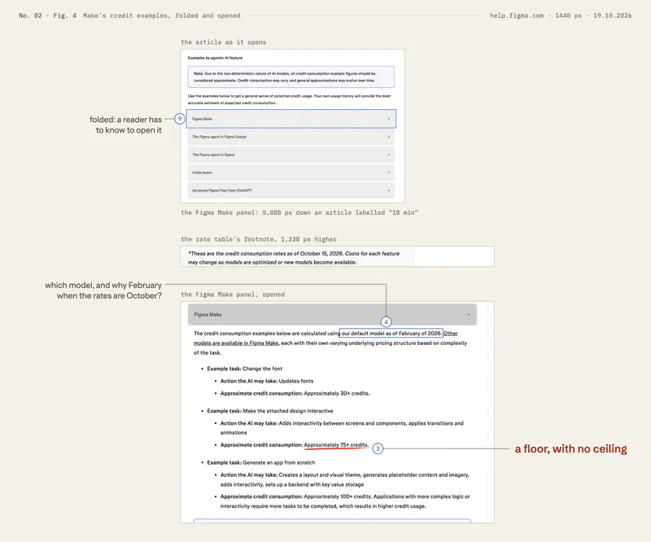Click the 'help.figma.com' text in the header
Screen dimensions: 651x542
click(517, 15)
